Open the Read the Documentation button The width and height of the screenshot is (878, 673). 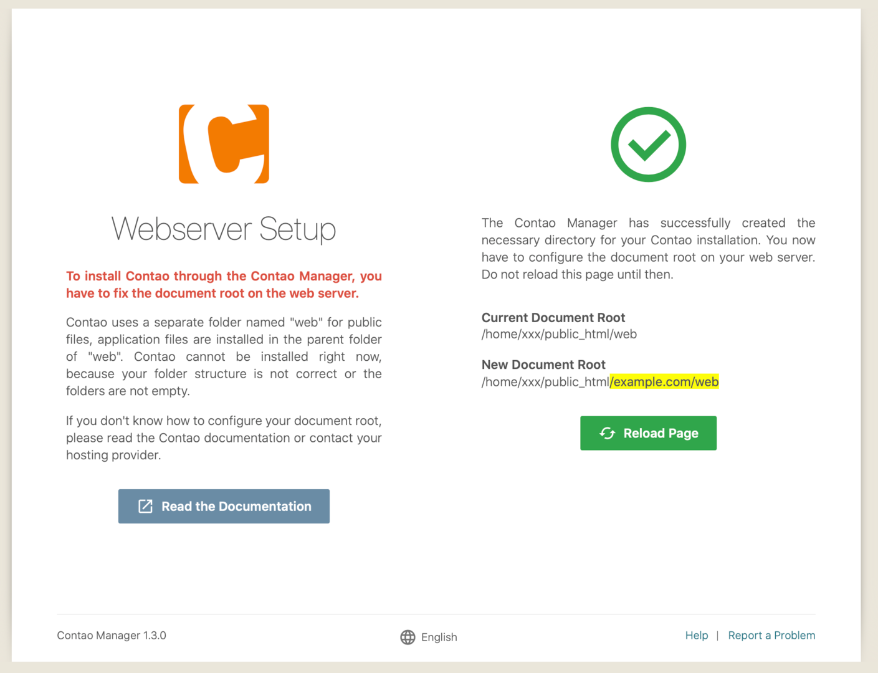point(224,506)
